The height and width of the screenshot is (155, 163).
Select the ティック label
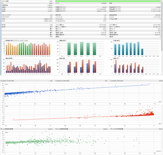point(57,3)
